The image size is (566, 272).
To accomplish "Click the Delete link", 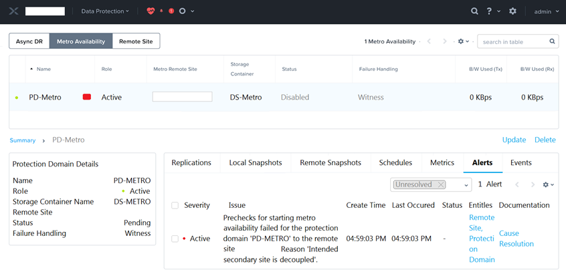I will coord(545,140).
